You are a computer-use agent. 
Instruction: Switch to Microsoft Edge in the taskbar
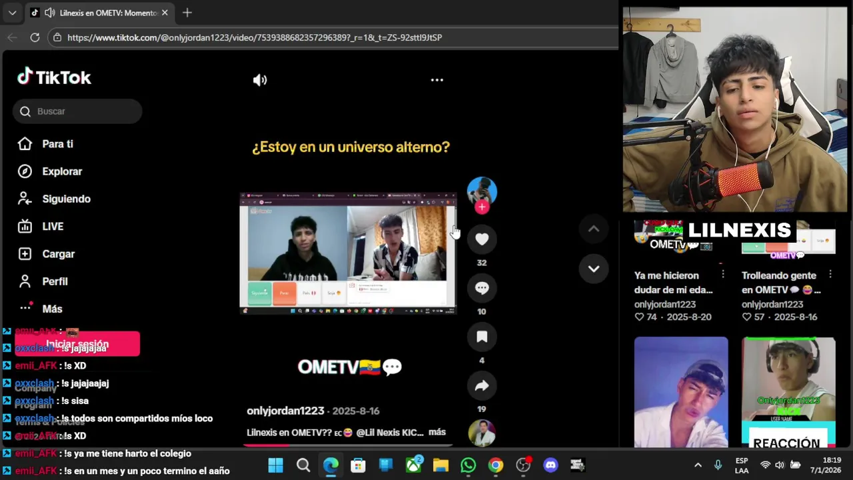(x=331, y=465)
